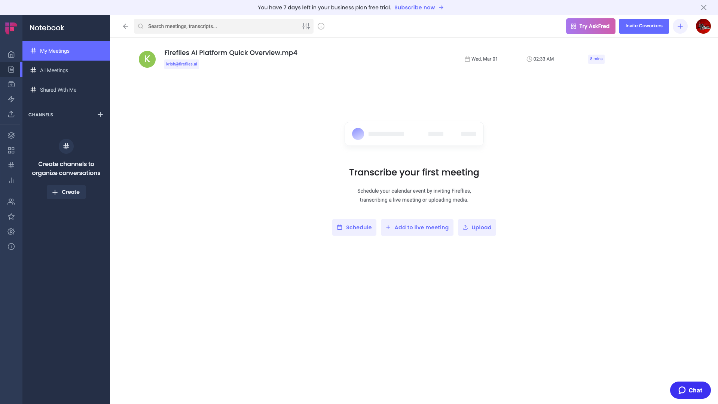Viewport: 718px width, 404px height.
Task: Open the Home icon in sidebar
Action: pos(11,54)
